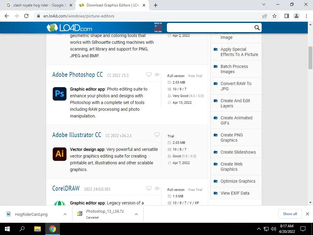Image resolution: width=313 pixels, height=235 pixels.
Task: Click the eye icon beside CorelDRAW
Action: tap(157, 188)
